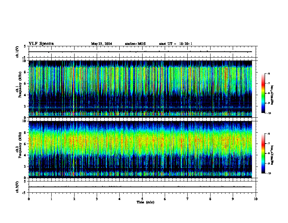Image resolution: width=288 pixels, height=223 pixels.
Task: Click the "-8" label on ch.1 colorbar
Action: click(268, 93)
